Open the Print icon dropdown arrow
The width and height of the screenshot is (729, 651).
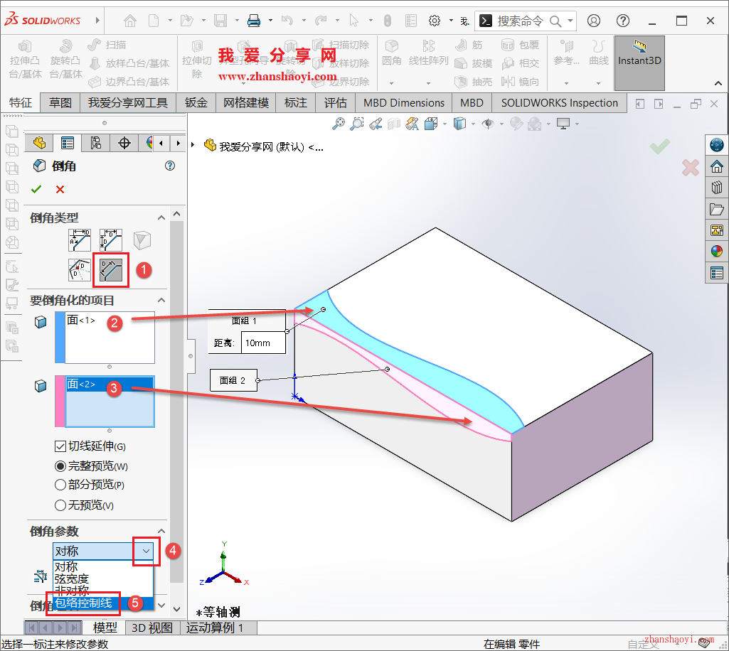(x=270, y=21)
